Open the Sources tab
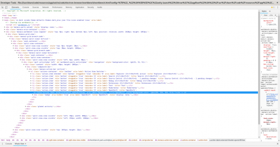 pyautogui.click(x=36, y=7)
